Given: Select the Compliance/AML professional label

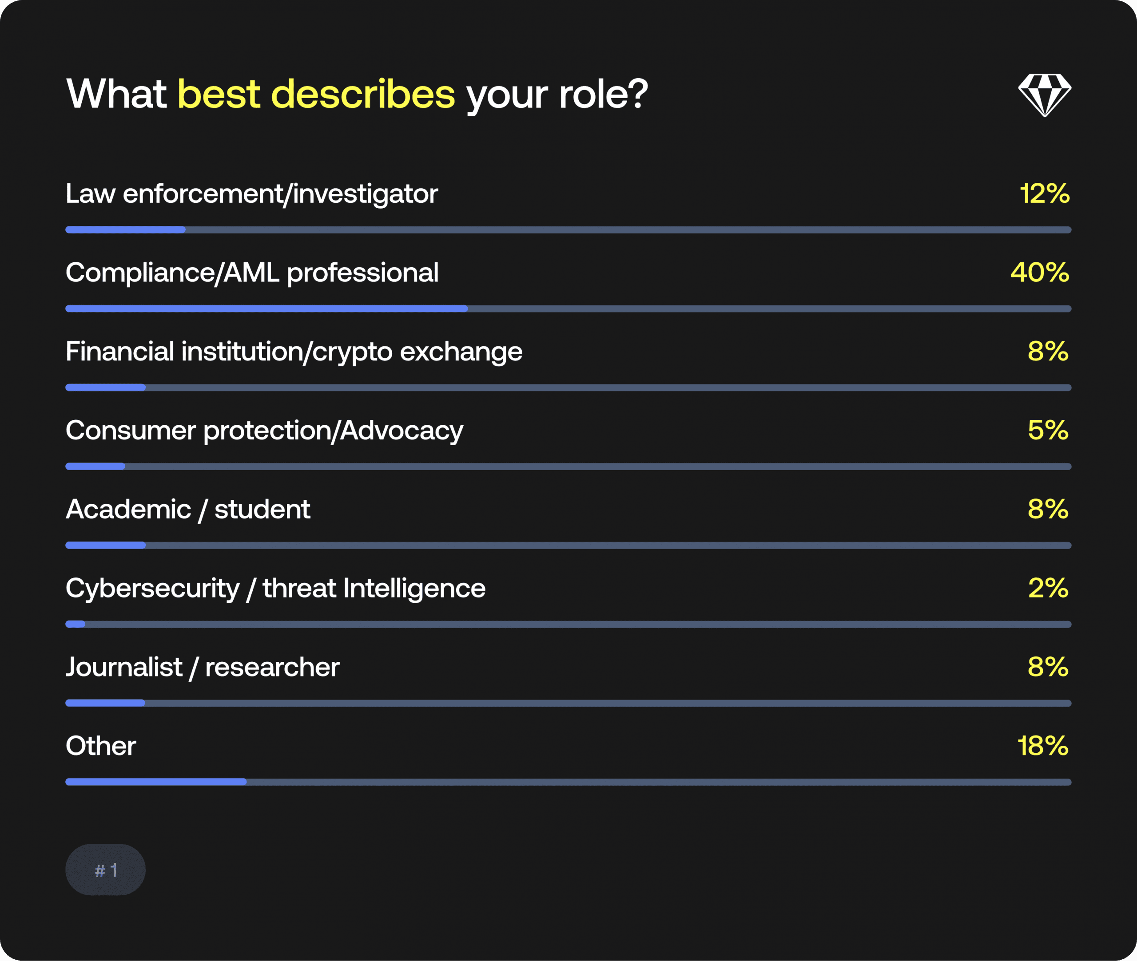Looking at the screenshot, I should [252, 273].
